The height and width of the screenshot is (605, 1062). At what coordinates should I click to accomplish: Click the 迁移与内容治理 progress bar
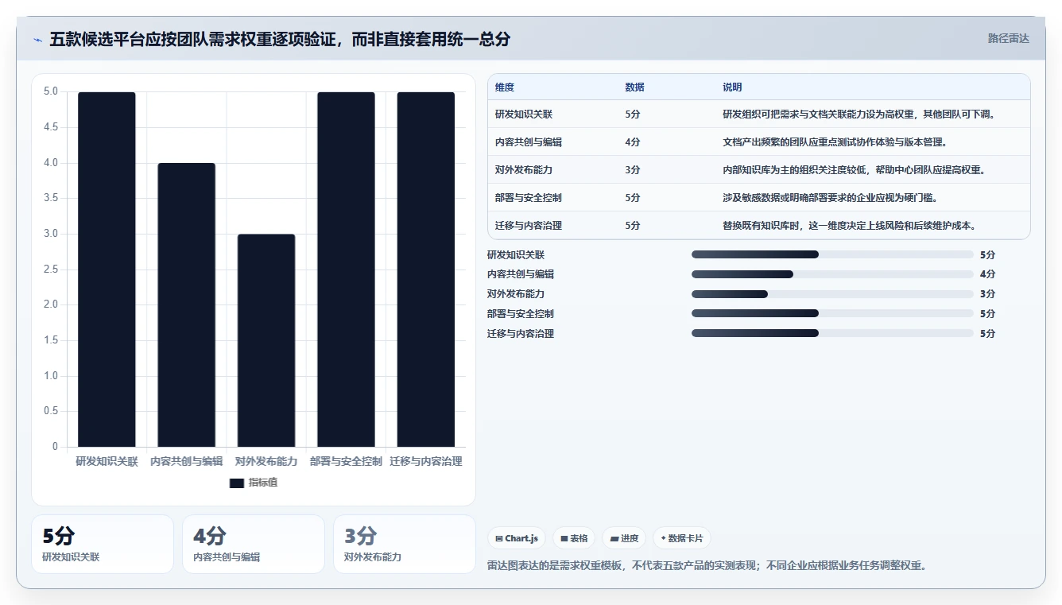coord(832,333)
